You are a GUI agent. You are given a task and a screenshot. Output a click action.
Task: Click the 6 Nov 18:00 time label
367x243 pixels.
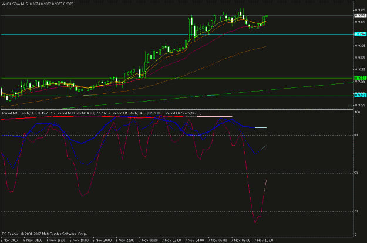(79, 241)
